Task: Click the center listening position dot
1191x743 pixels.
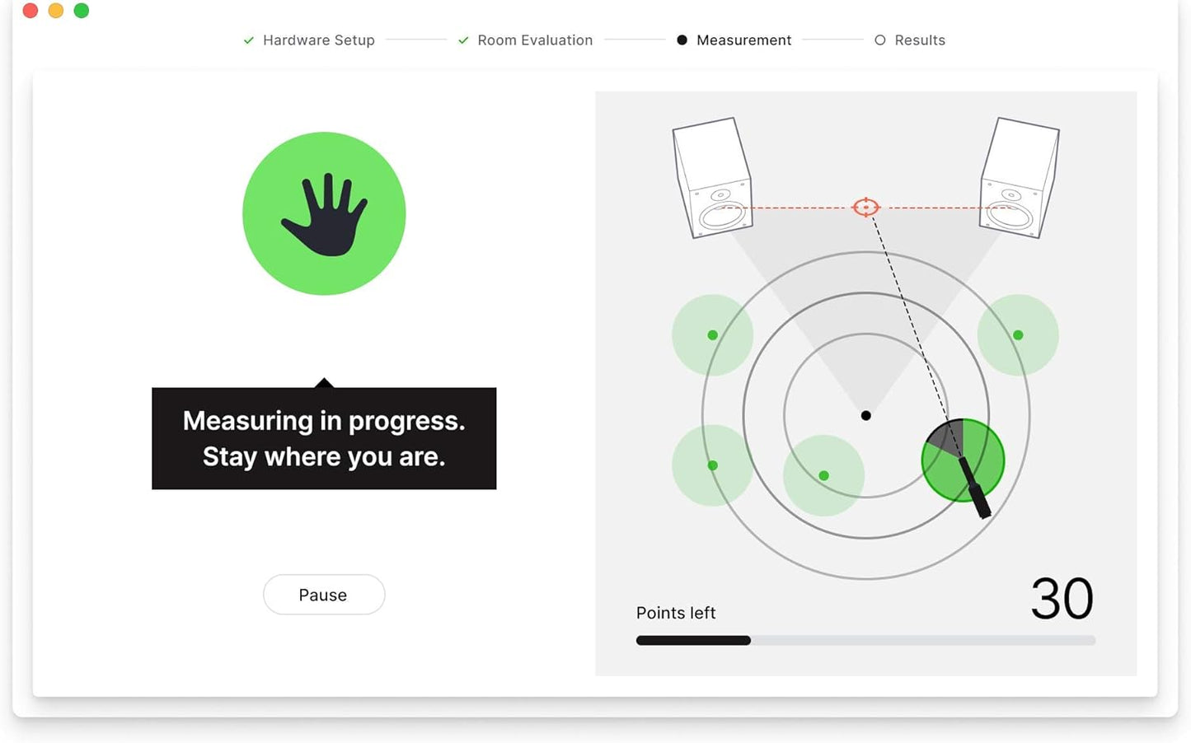Action: (x=865, y=415)
